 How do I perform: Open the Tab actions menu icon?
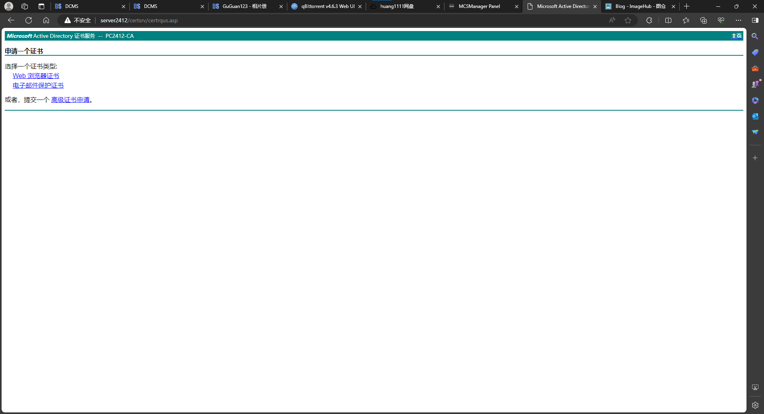tap(41, 6)
